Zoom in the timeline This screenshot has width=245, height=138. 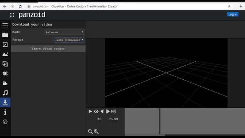click(96, 131)
